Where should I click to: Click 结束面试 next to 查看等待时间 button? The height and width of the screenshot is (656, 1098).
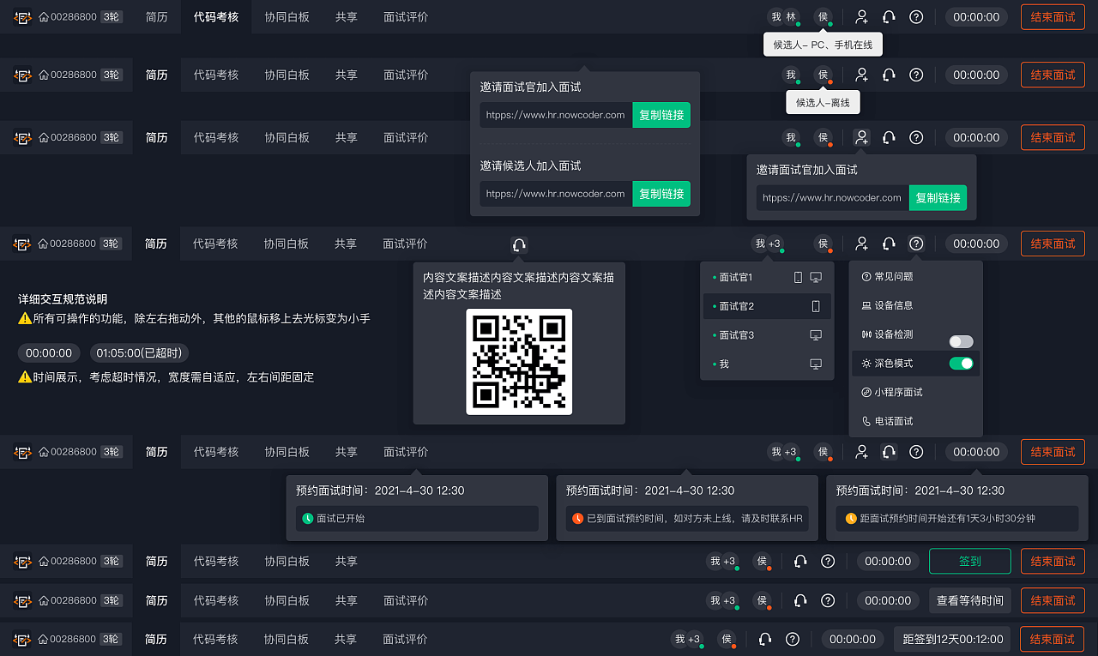1053,600
